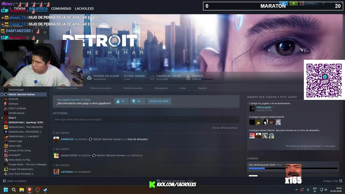Open KAMIKAZE's profile link
This screenshot has height=194, width=345.
[67, 139]
